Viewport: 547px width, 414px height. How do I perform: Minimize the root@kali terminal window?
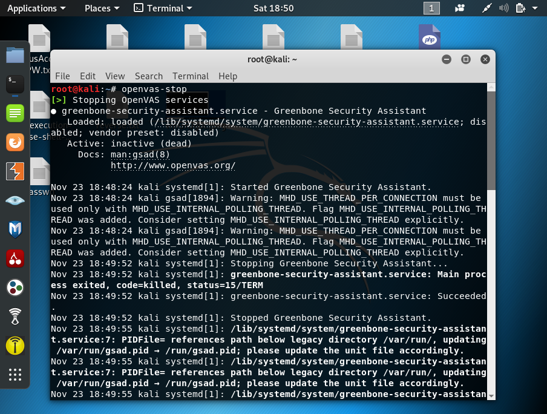coord(447,59)
